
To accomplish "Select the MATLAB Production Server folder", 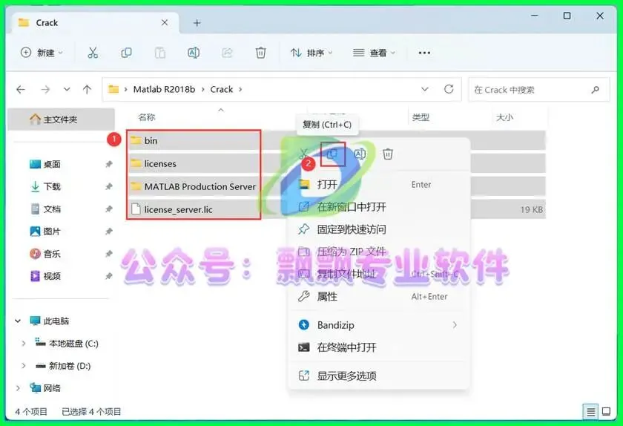I will pyautogui.click(x=194, y=186).
